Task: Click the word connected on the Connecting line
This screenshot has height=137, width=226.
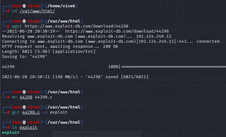Action: click(x=209, y=41)
